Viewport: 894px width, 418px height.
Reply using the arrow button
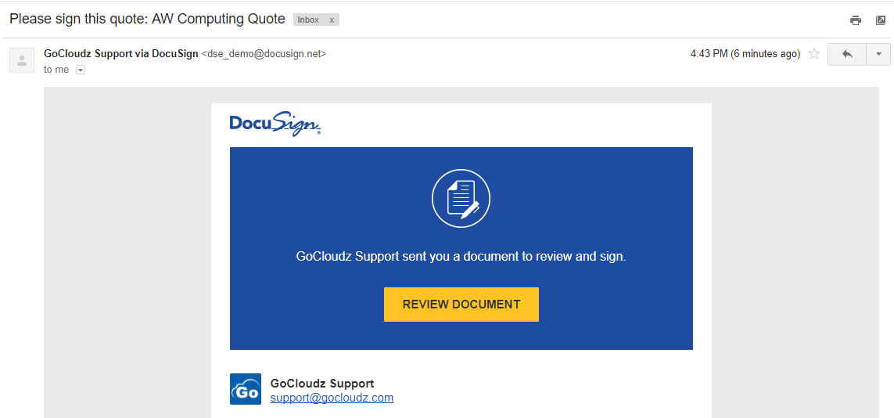[846, 54]
